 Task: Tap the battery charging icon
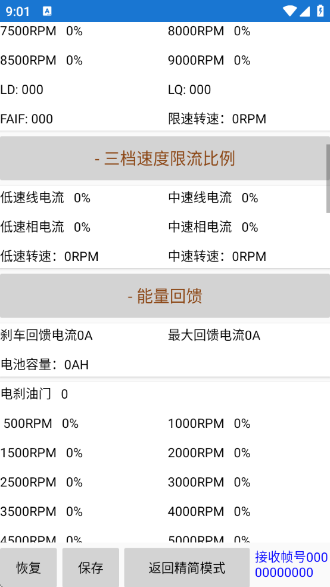[x=320, y=11]
